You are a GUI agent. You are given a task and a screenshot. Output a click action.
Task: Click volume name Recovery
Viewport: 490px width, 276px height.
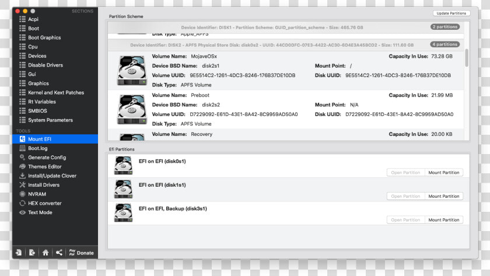point(202,134)
